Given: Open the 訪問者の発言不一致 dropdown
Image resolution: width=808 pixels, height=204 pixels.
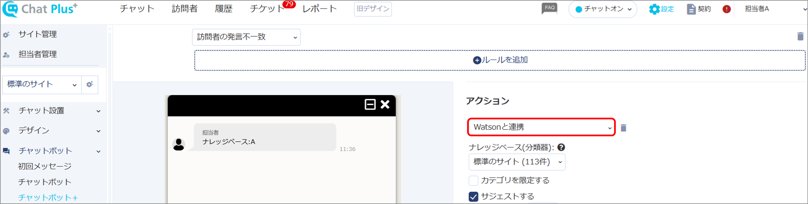Looking at the screenshot, I should click(x=246, y=37).
